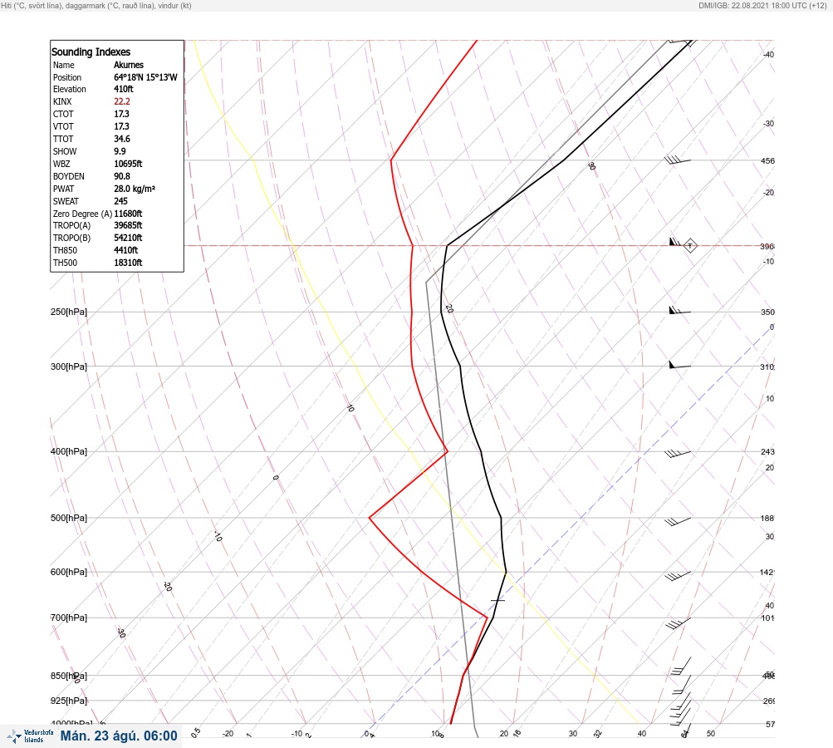Click the position value 64°18'N 15°13'W
Image resolution: width=833 pixels, height=748 pixels.
point(145,77)
